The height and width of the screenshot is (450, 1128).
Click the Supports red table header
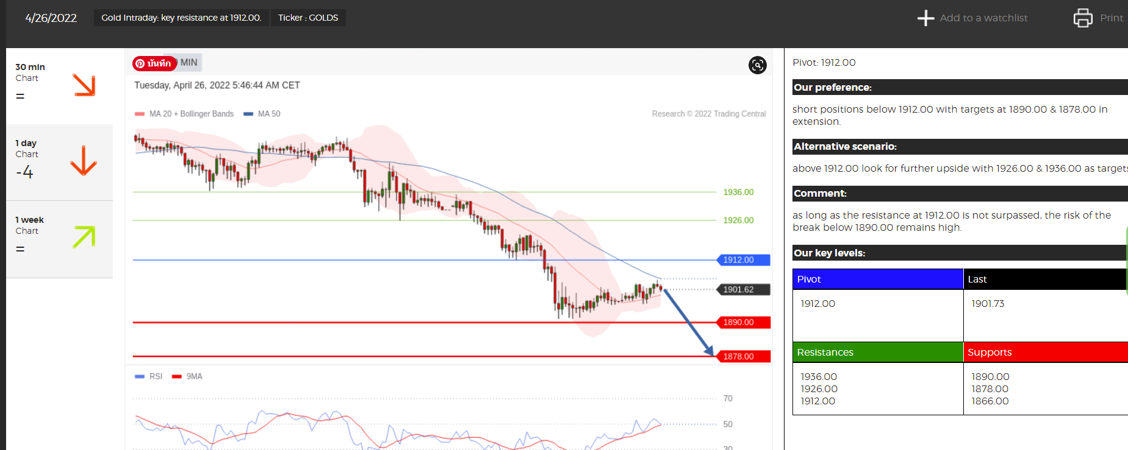[x=1046, y=352]
